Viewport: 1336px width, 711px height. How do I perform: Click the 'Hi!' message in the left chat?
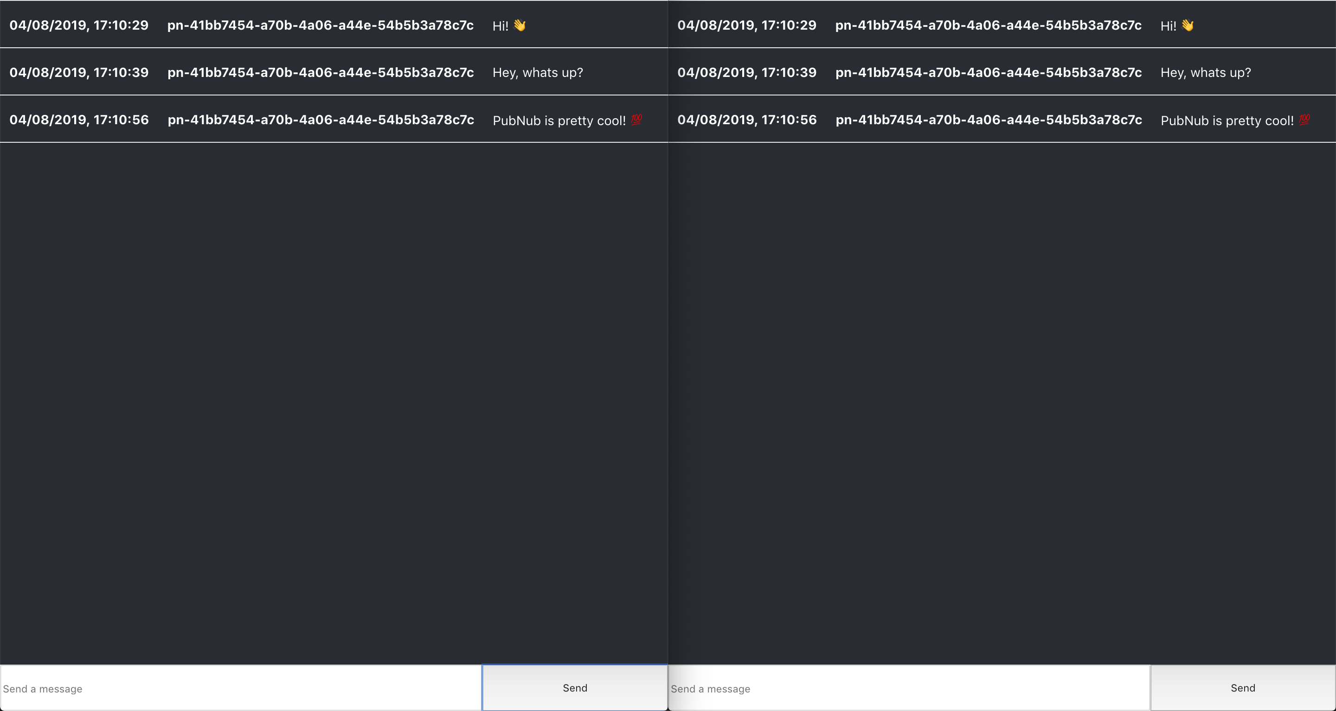(501, 26)
